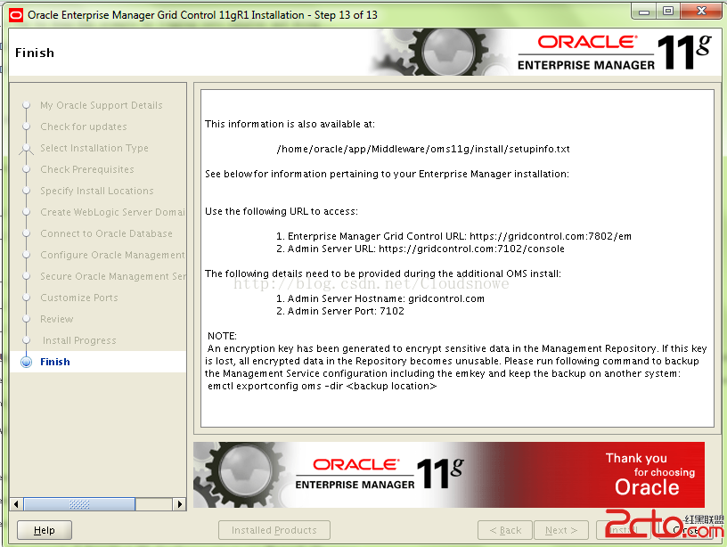Select Specify Install Locations step
The width and height of the screenshot is (727, 547).
(96, 191)
